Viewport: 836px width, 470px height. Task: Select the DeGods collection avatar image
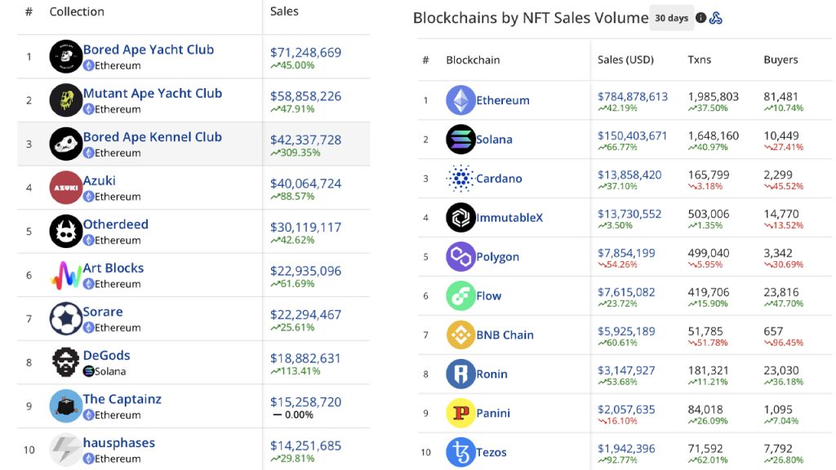(65, 362)
